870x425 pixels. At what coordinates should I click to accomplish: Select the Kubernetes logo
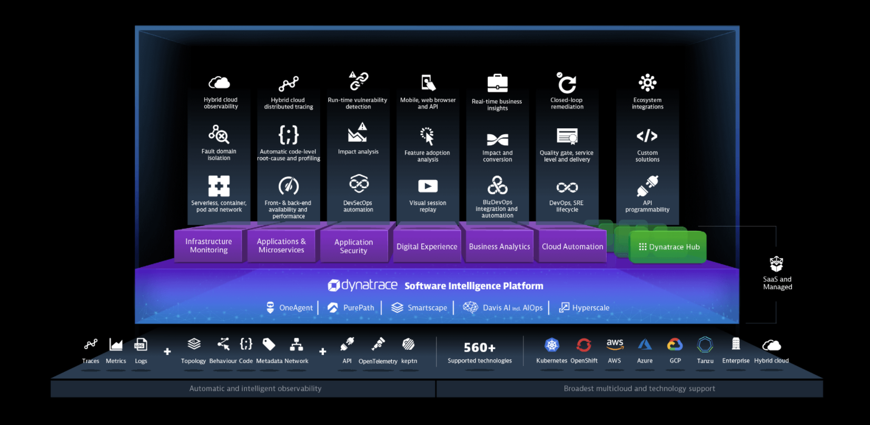pos(552,345)
